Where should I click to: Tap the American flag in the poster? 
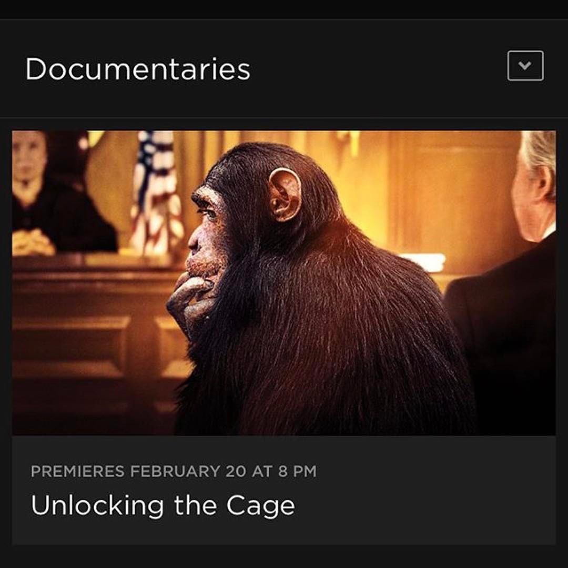click(157, 192)
